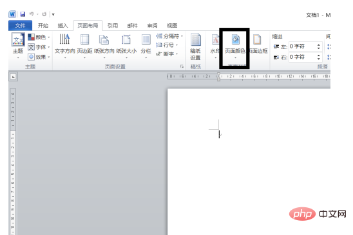353x235 pixels.
Task: Switch to the 引用 (References) tab
Action: [x=113, y=25]
